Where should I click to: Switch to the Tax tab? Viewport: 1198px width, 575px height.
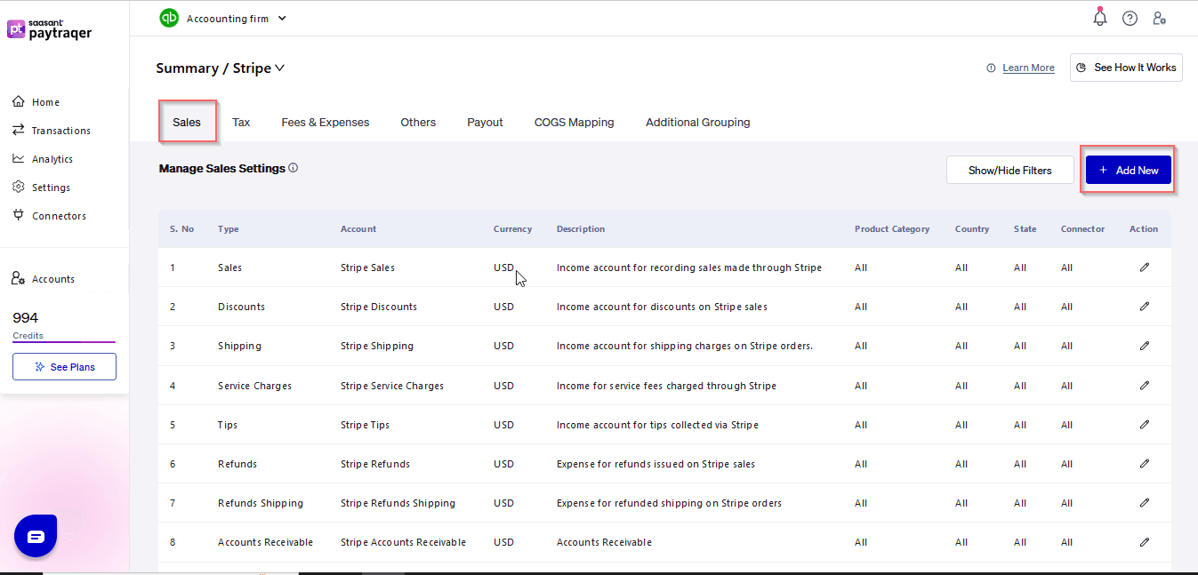point(241,122)
